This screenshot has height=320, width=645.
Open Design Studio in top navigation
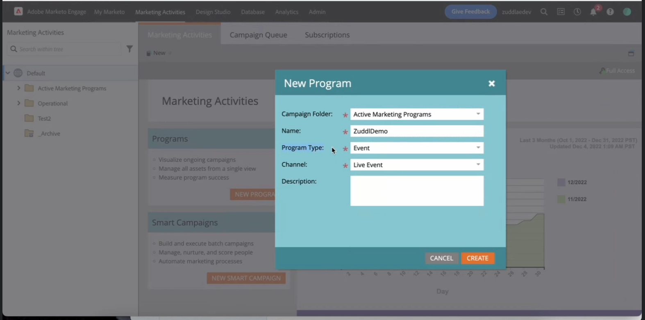click(213, 12)
